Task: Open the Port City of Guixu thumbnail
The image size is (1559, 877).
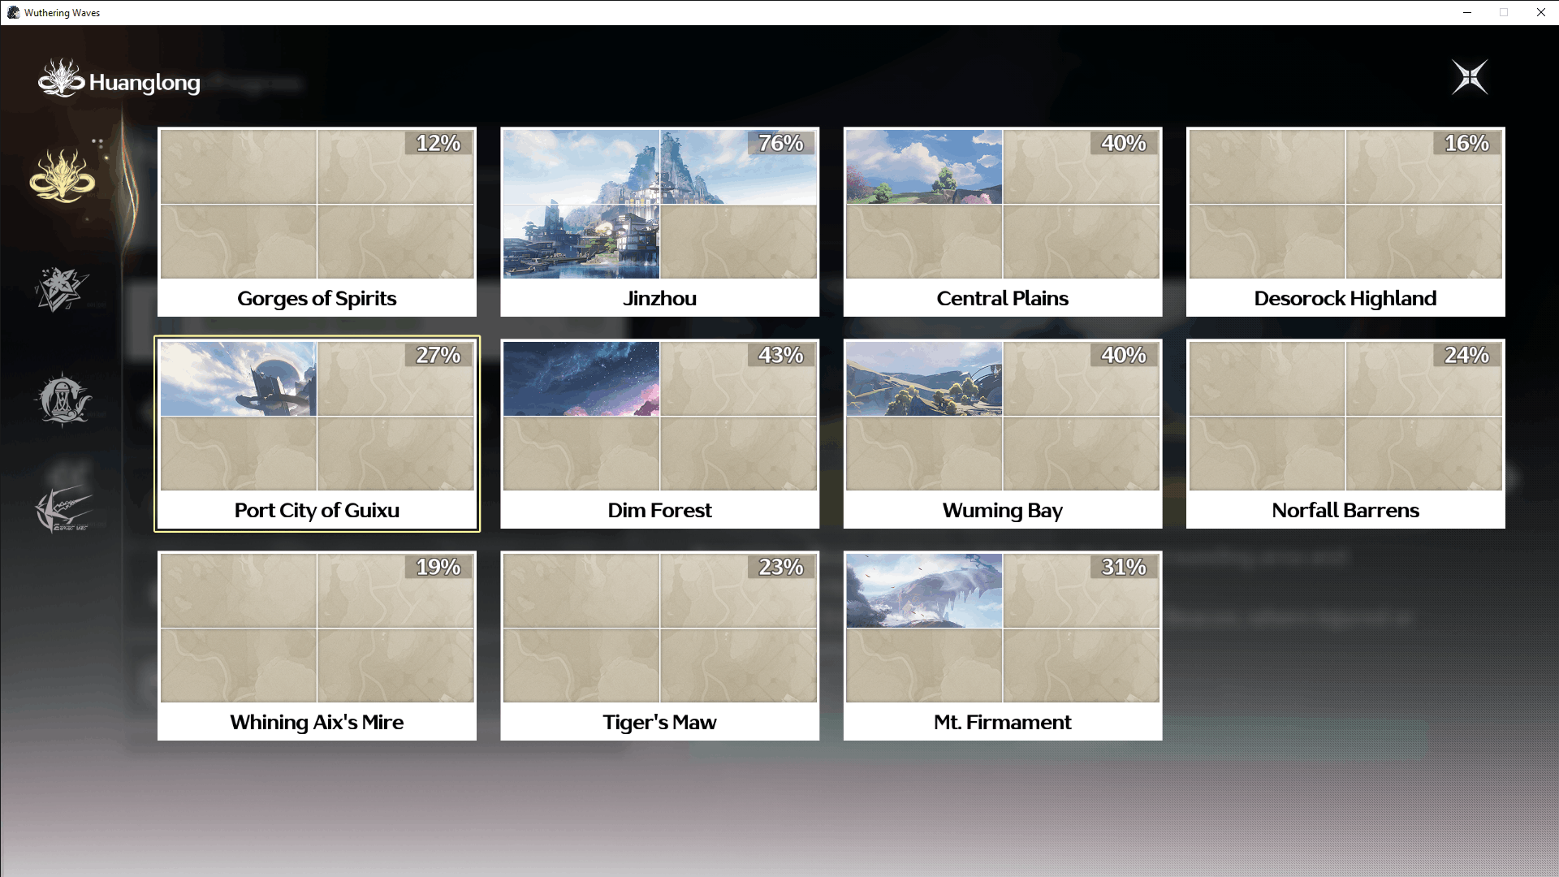Action: (x=317, y=416)
